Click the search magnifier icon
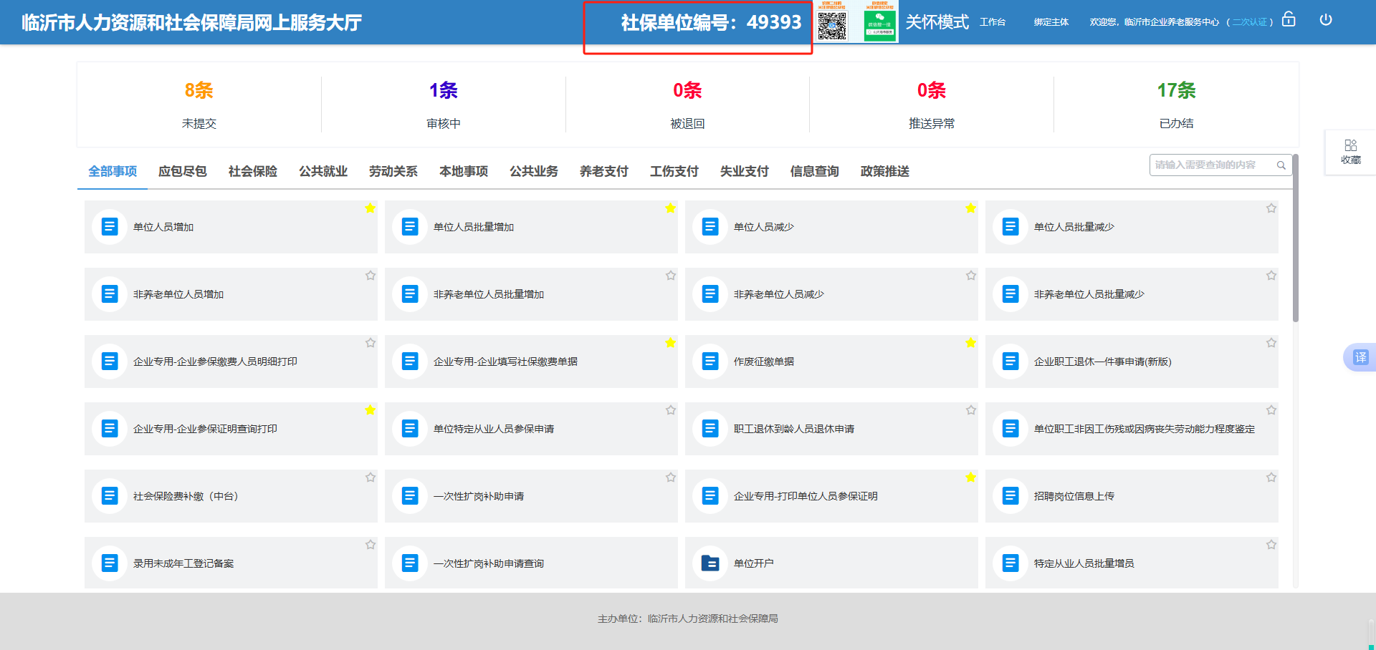Image resolution: width=1376 pixels, height=650 pixels. point(1281,165)
